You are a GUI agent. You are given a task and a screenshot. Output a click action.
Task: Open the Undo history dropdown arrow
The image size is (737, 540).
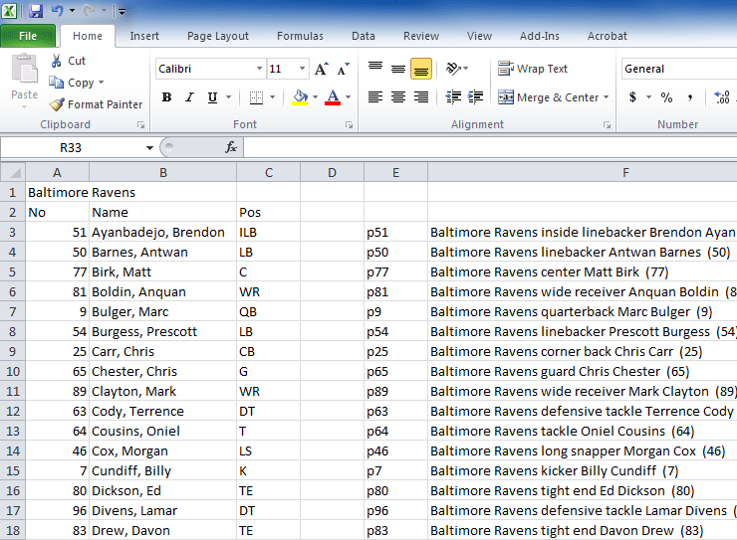point(72,10)
